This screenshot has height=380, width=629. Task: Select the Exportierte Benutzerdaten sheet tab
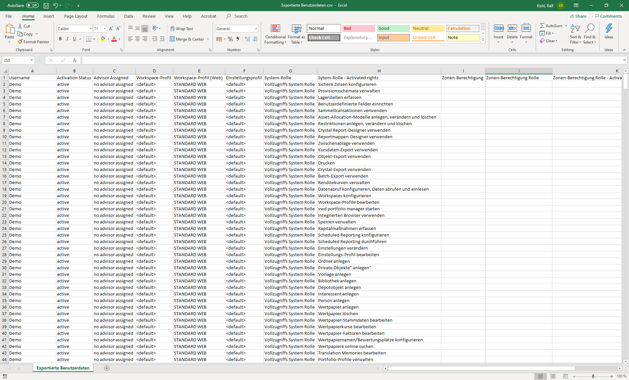[x=63, y=368]
